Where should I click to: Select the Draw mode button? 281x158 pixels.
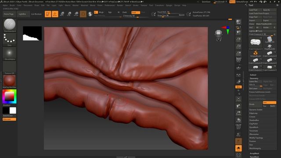55,14
